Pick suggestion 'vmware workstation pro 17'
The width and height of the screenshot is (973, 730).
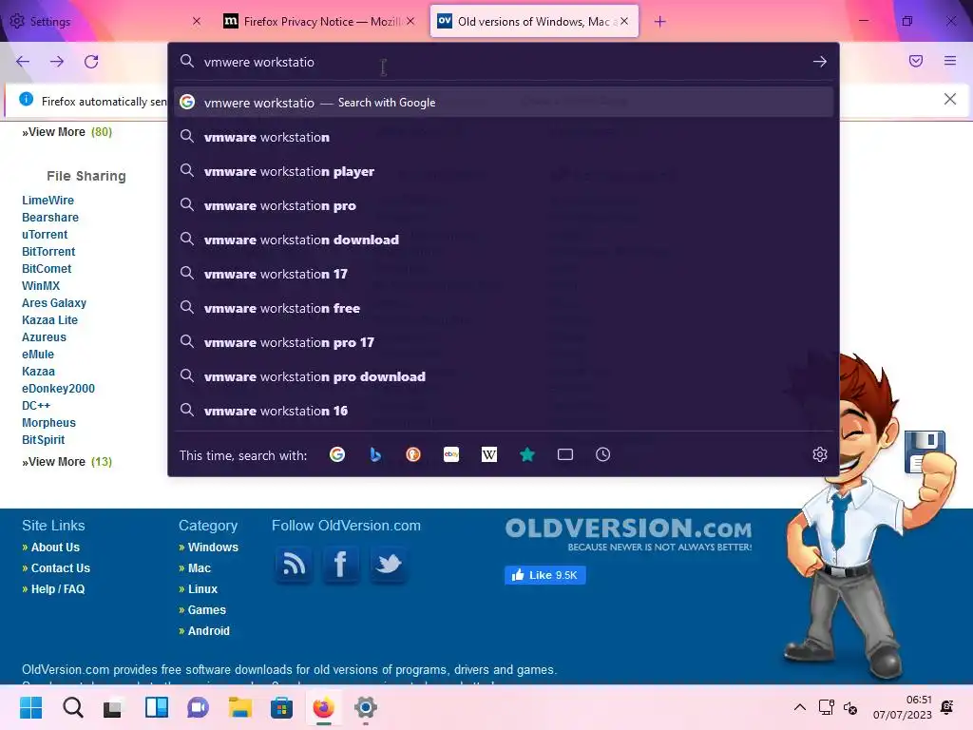(504, 342)
